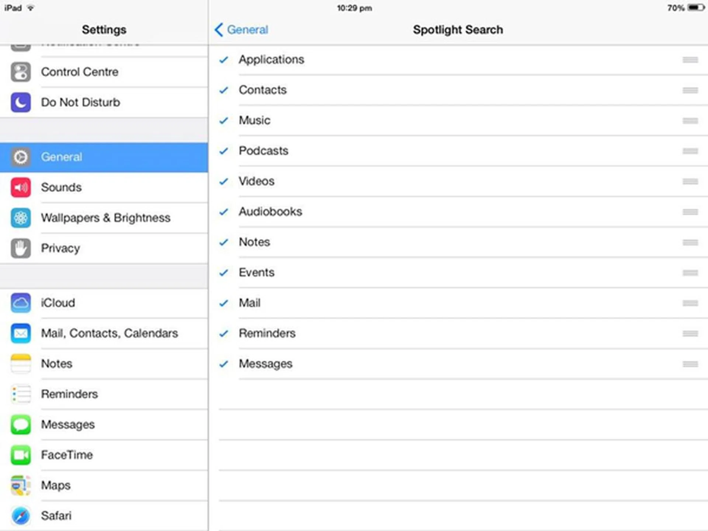The height and width of the screenshot is (531, 708).
Task: Uncheck Applications in Spotlight Search
Action: (x=223, y=60)
